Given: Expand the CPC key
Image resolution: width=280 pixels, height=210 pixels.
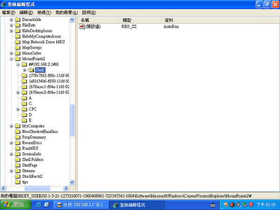Looking at the screenshot, I should click(x=18, y=109).
